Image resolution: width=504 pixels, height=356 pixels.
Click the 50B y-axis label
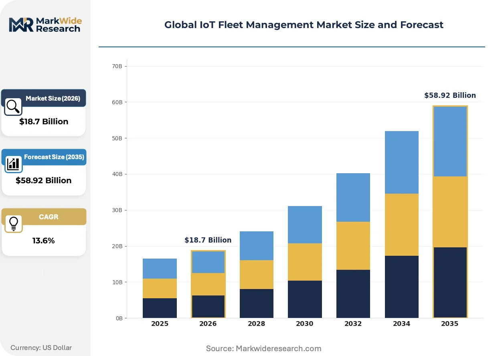pyautogui.click(x=117, y=138)
